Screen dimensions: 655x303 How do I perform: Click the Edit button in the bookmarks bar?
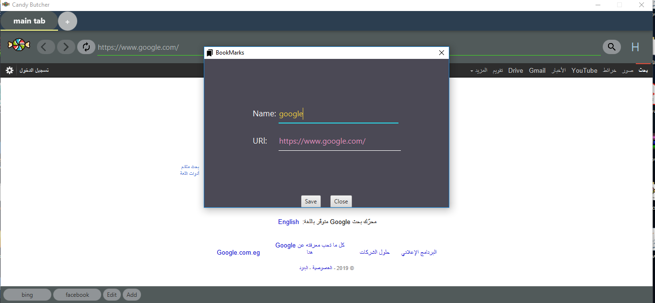click(x=112, y=294)
